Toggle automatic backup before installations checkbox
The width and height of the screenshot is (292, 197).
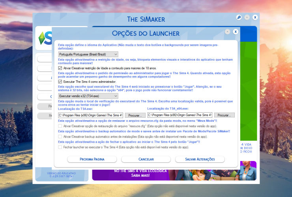point(60,137)
